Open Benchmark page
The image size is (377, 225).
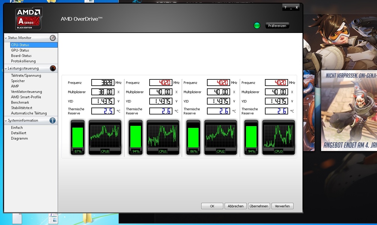pos(20,102)
